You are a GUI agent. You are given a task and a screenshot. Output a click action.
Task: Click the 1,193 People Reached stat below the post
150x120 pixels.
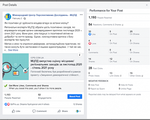(12, 96)
